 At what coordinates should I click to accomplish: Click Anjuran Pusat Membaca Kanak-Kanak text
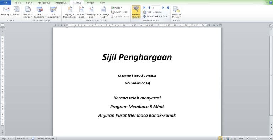coord(137,115)
